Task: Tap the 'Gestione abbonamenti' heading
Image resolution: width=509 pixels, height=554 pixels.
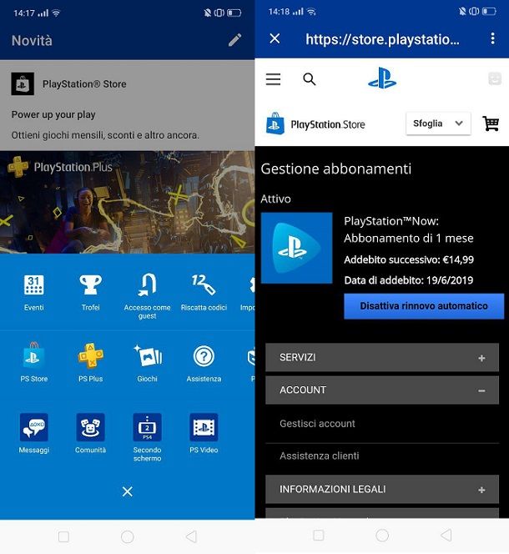Action: coord(335,169)
